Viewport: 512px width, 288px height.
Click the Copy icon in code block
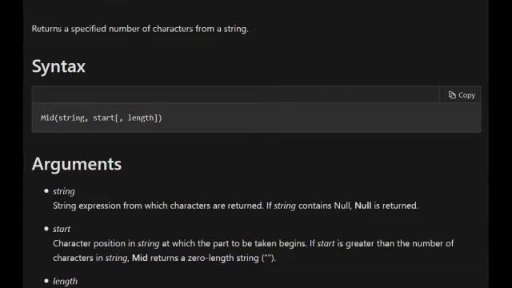point(452,95)
